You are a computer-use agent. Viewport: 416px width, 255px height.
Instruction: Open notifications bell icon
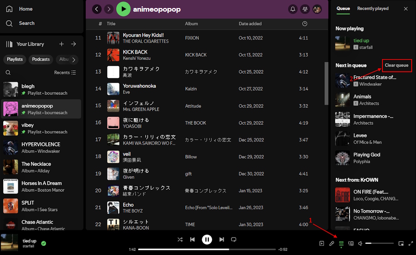point(293,9)
